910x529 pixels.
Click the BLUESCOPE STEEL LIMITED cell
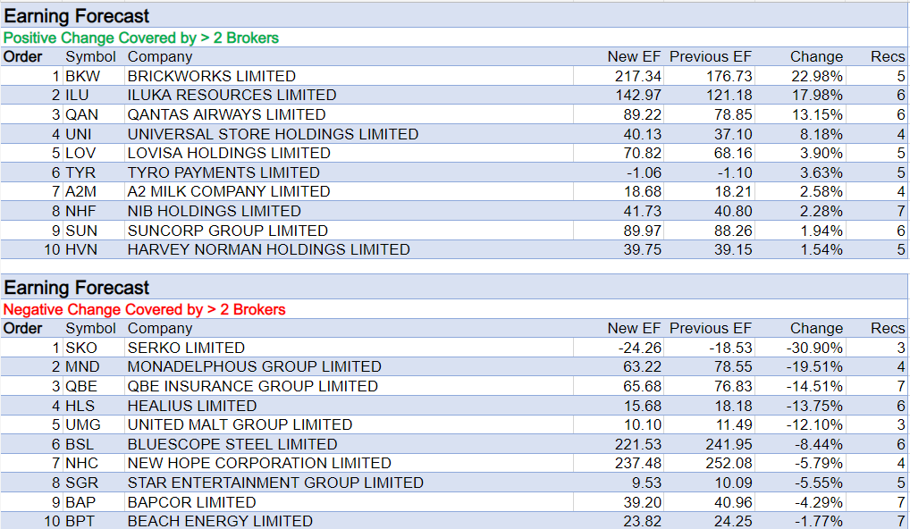point(232,444)
